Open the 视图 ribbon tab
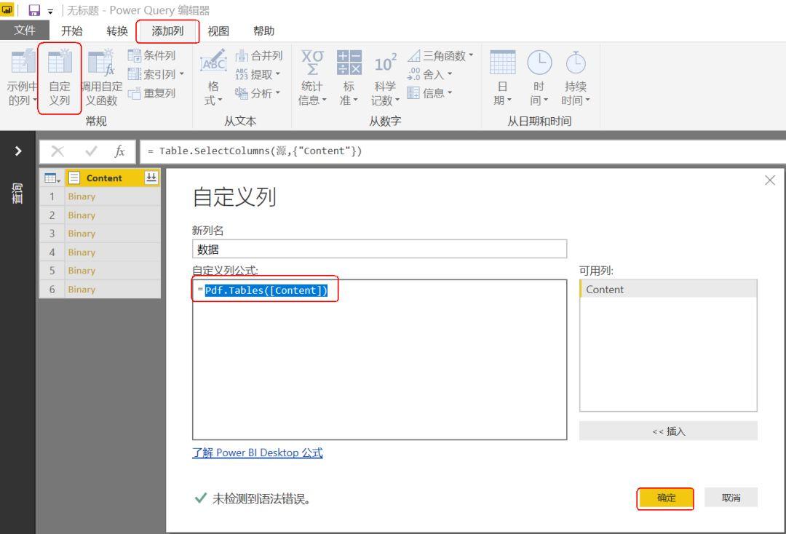The width and height of the screenshot is (786, 534). 218,31
